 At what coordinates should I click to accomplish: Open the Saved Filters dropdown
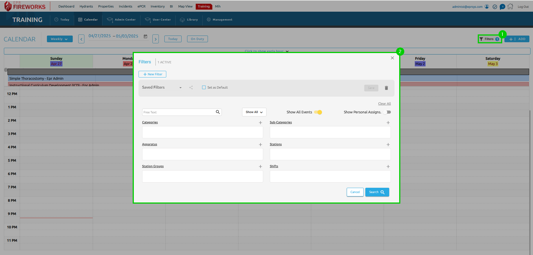point(162,87)
